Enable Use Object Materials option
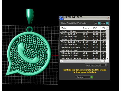The image size is (121, 91). (x=96, y=65)
